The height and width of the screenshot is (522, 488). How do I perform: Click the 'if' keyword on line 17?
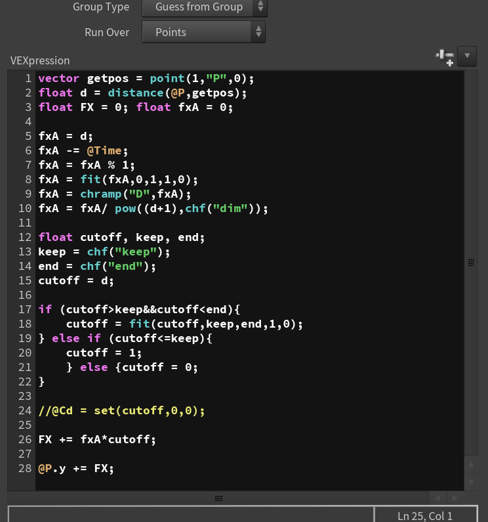(x=45, y=310)
